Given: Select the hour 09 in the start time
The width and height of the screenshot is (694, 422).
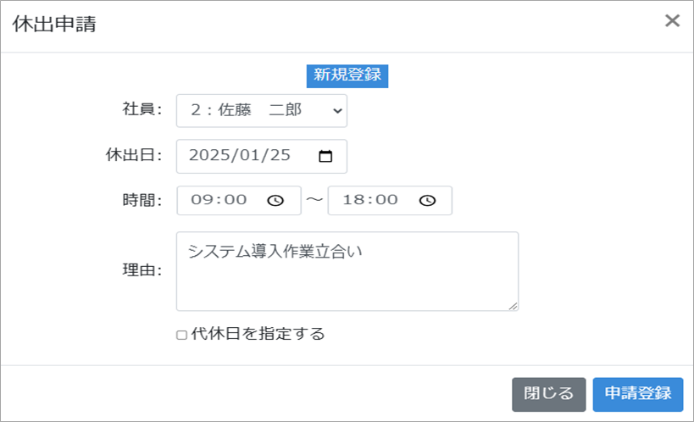Looking at the screenshot, I should 202,201.
